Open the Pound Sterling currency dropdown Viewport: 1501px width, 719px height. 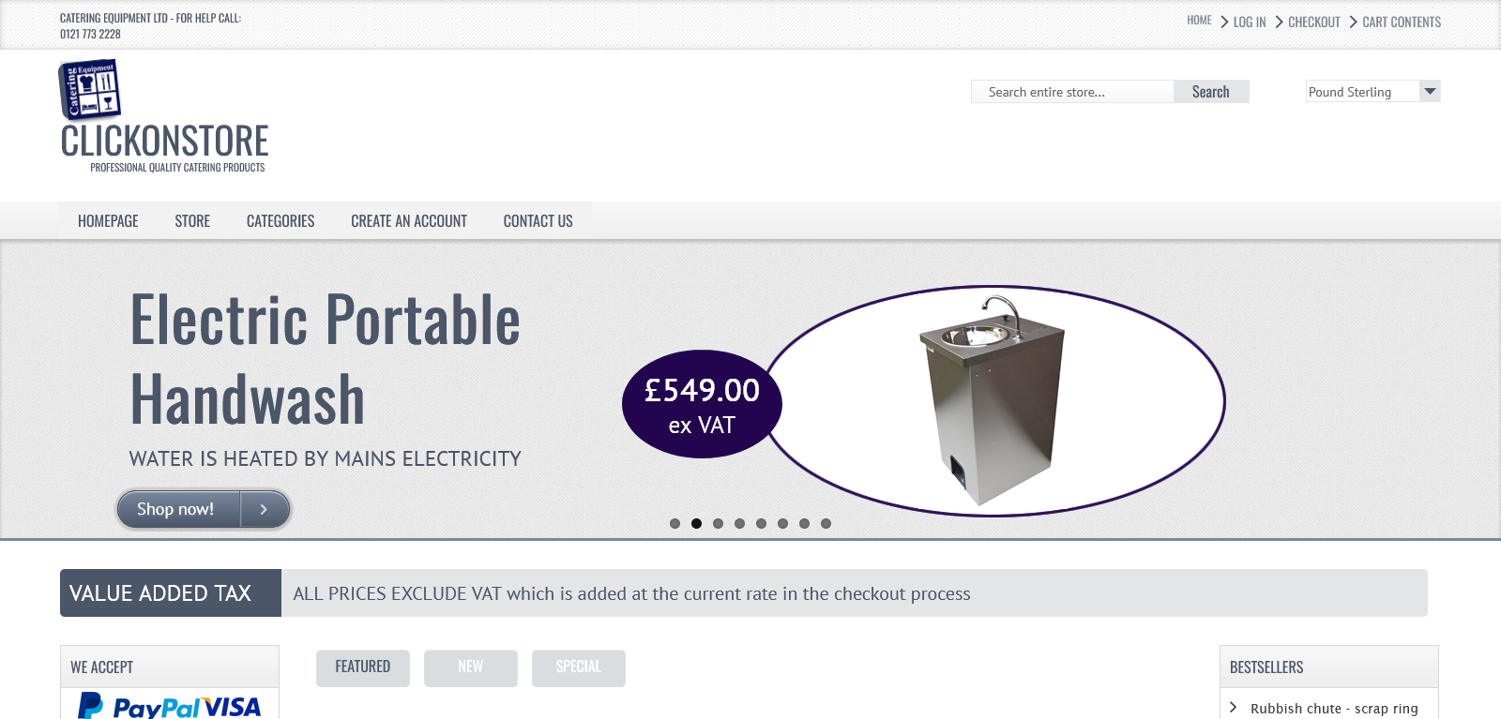pos(1372,92)
